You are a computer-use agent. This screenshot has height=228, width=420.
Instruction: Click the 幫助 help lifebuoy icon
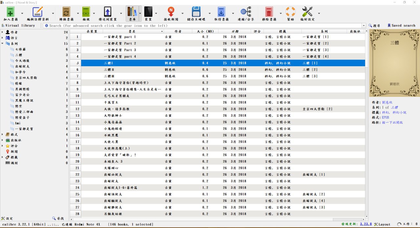290,12
